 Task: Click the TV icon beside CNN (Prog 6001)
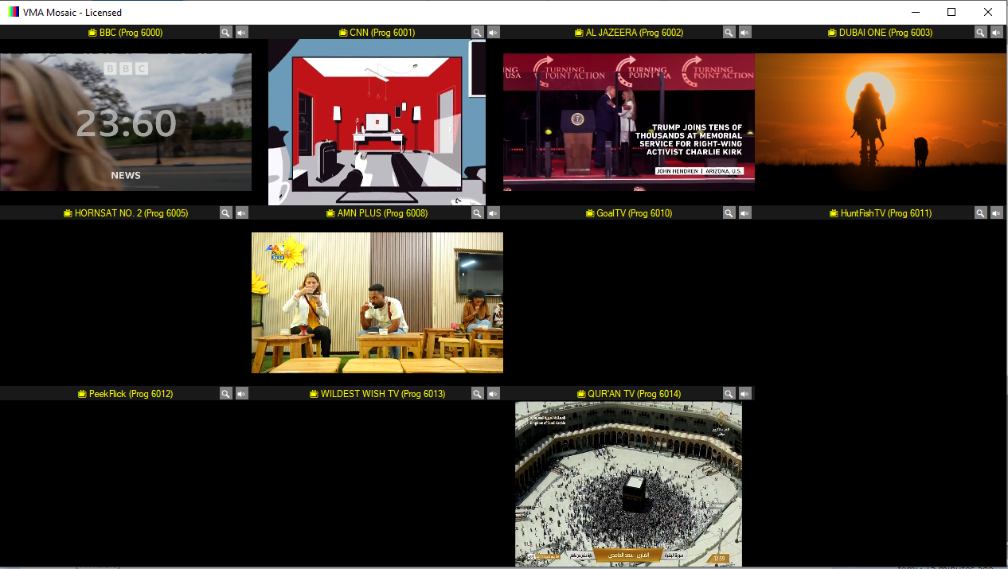tap(343, 33)
